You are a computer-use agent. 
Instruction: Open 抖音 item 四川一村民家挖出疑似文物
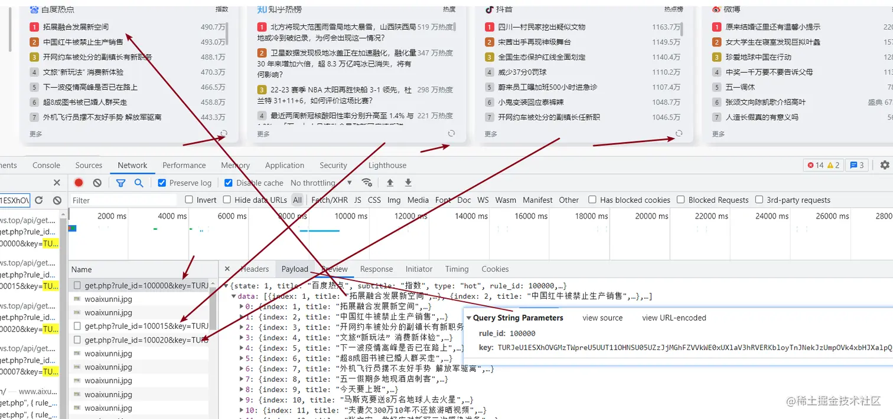pyautogui.click(x=542, y=27)
